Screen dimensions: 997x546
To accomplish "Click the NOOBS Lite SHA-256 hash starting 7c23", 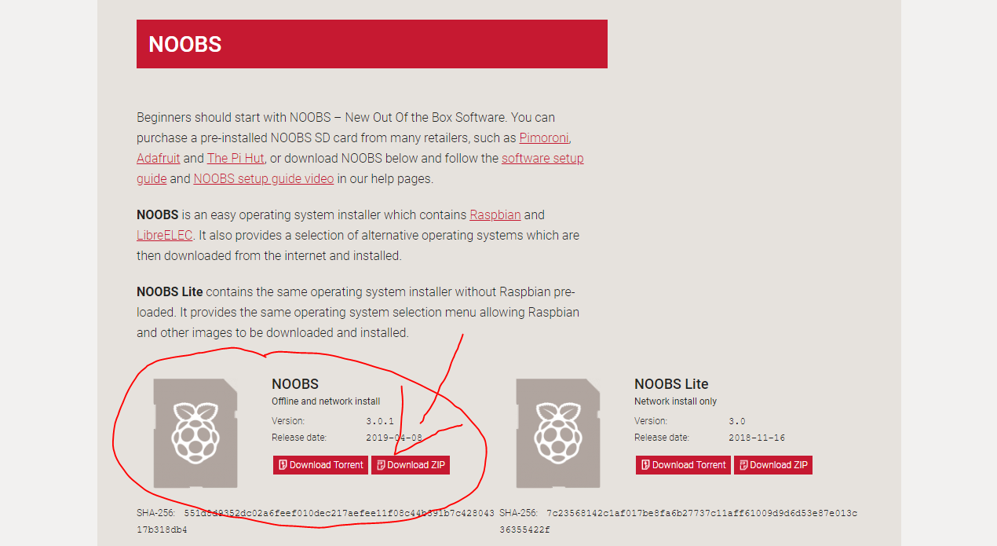I will click(702, 513).
